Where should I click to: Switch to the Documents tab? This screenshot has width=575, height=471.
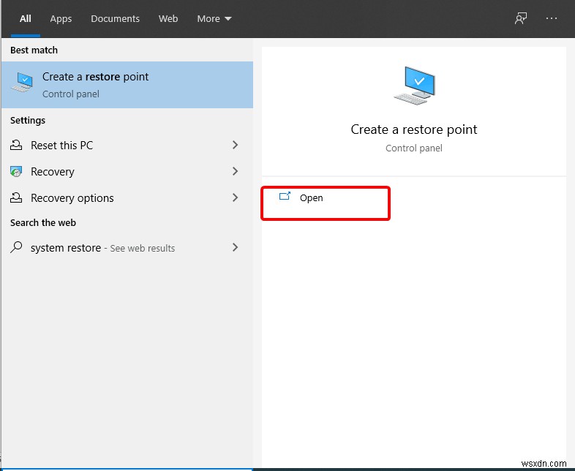(115, 19)
